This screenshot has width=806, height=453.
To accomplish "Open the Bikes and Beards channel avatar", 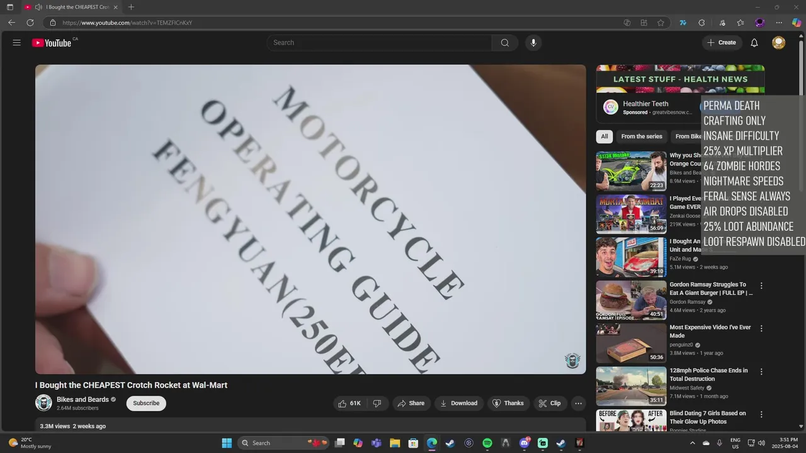I will 43,403.
